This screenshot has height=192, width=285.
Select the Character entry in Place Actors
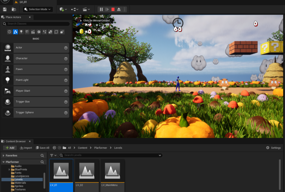tap(35, 59)
